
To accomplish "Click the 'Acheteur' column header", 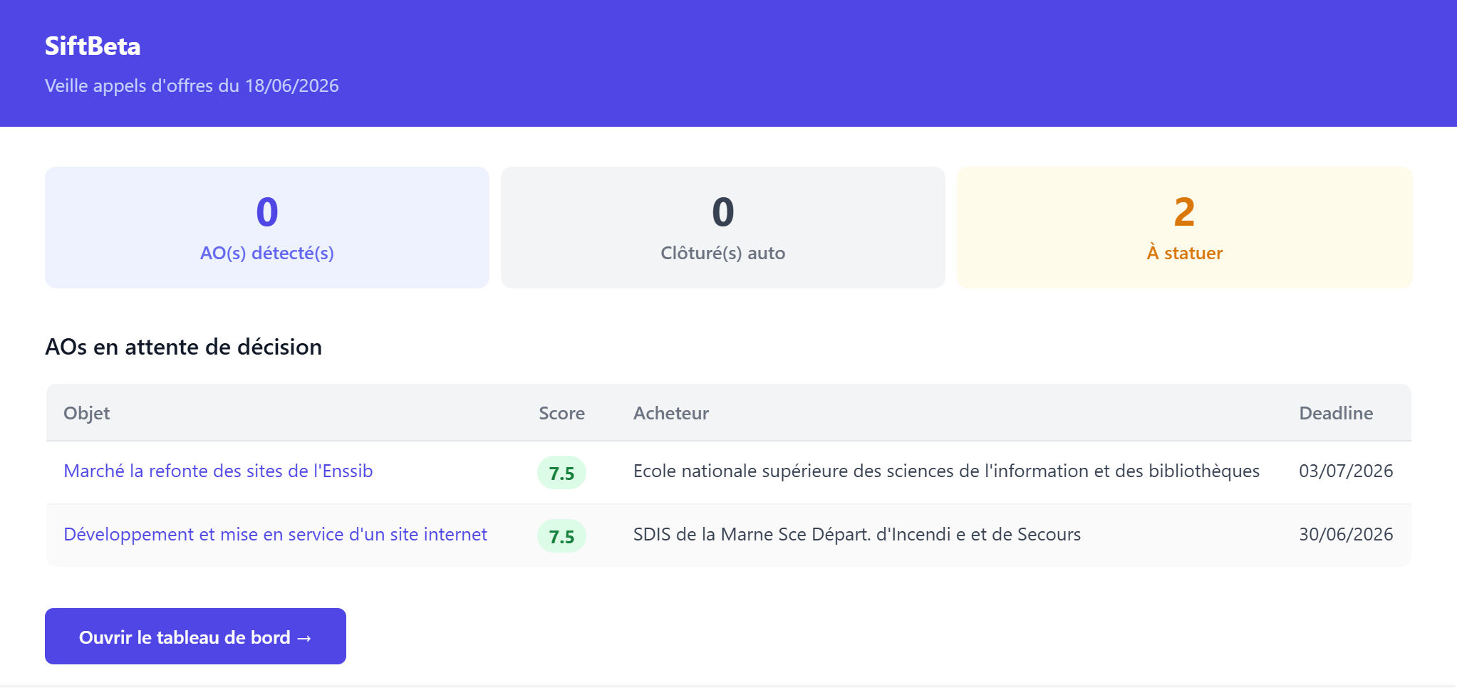I will pyautogui.click(x=671, y=413).
